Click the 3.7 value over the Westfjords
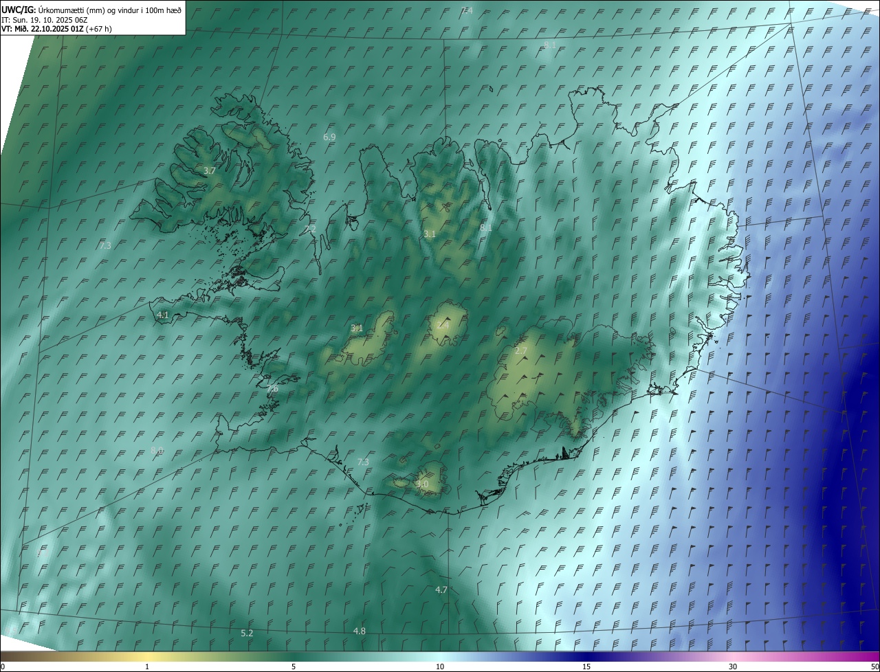This screenshot has height=672, width=880. (210, 170)
